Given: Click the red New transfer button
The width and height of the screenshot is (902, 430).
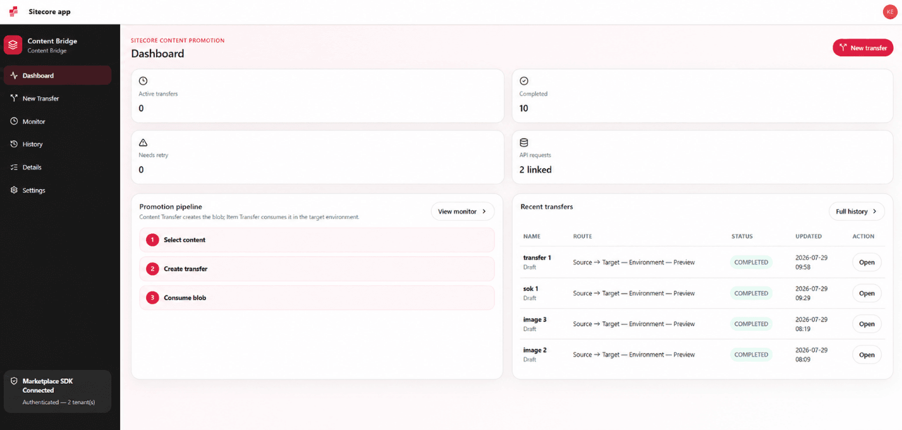Looking at the screenshot, I should pos(863,47).
